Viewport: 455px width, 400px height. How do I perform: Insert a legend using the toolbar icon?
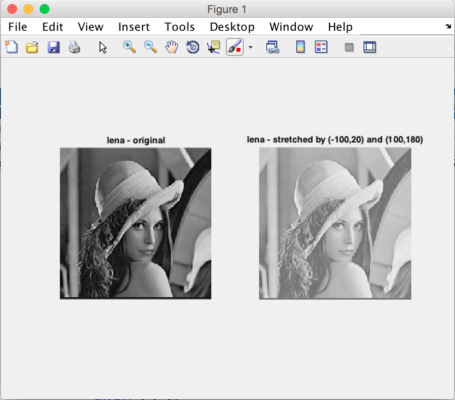click(321, 47)
